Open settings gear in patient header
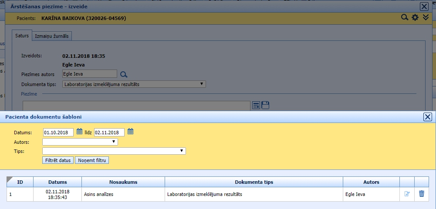436x209 pixels. coord(415,18)
